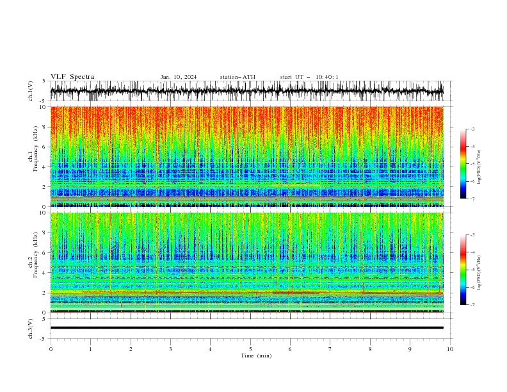The height and width of the screenshot is (392, 507).
Task: Select the "start UT = 10:40: 1" text
Action: click(309, 77)
